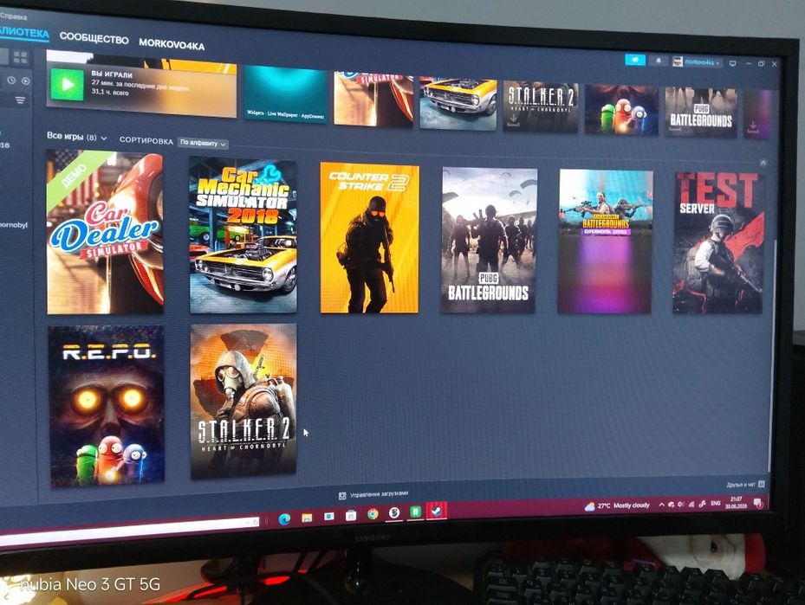
Task: Click the green Play button
Action: pyautogui.click(x=68, y=84)
